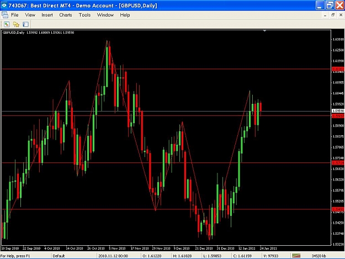Open the Help menu
Screen dimensions: 345x259
pos(125,15)
